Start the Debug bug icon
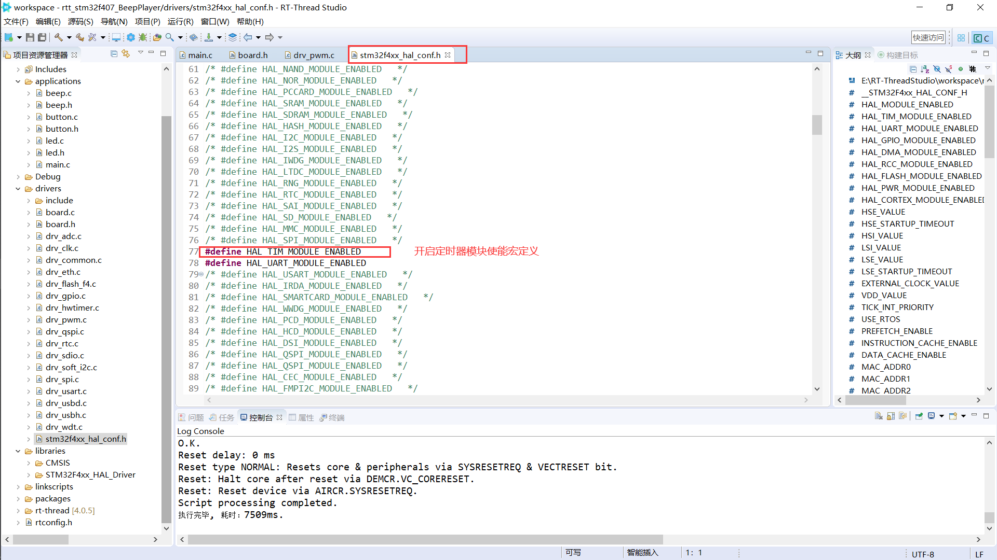Viewport: 997px width, 560px height. click(142, 37)
